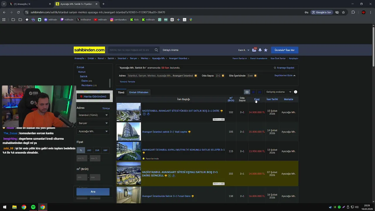Click the Tümünü Temizle link
The height and width of the screenshot is (211, 375).
coord(127,82)
